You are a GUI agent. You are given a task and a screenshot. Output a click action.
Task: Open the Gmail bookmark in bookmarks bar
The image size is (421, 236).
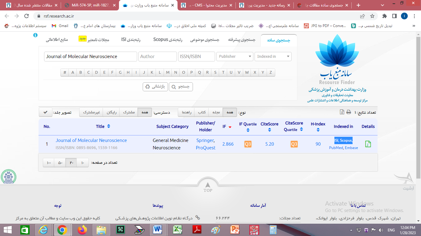click(x=60, y=26)
